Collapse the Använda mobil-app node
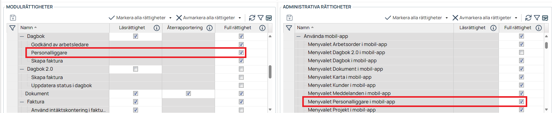 [x=299, y=36]
